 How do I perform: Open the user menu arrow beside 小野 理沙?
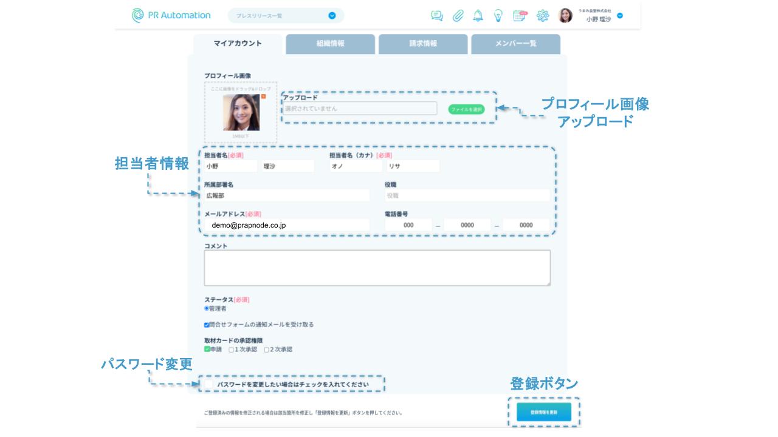620,16
